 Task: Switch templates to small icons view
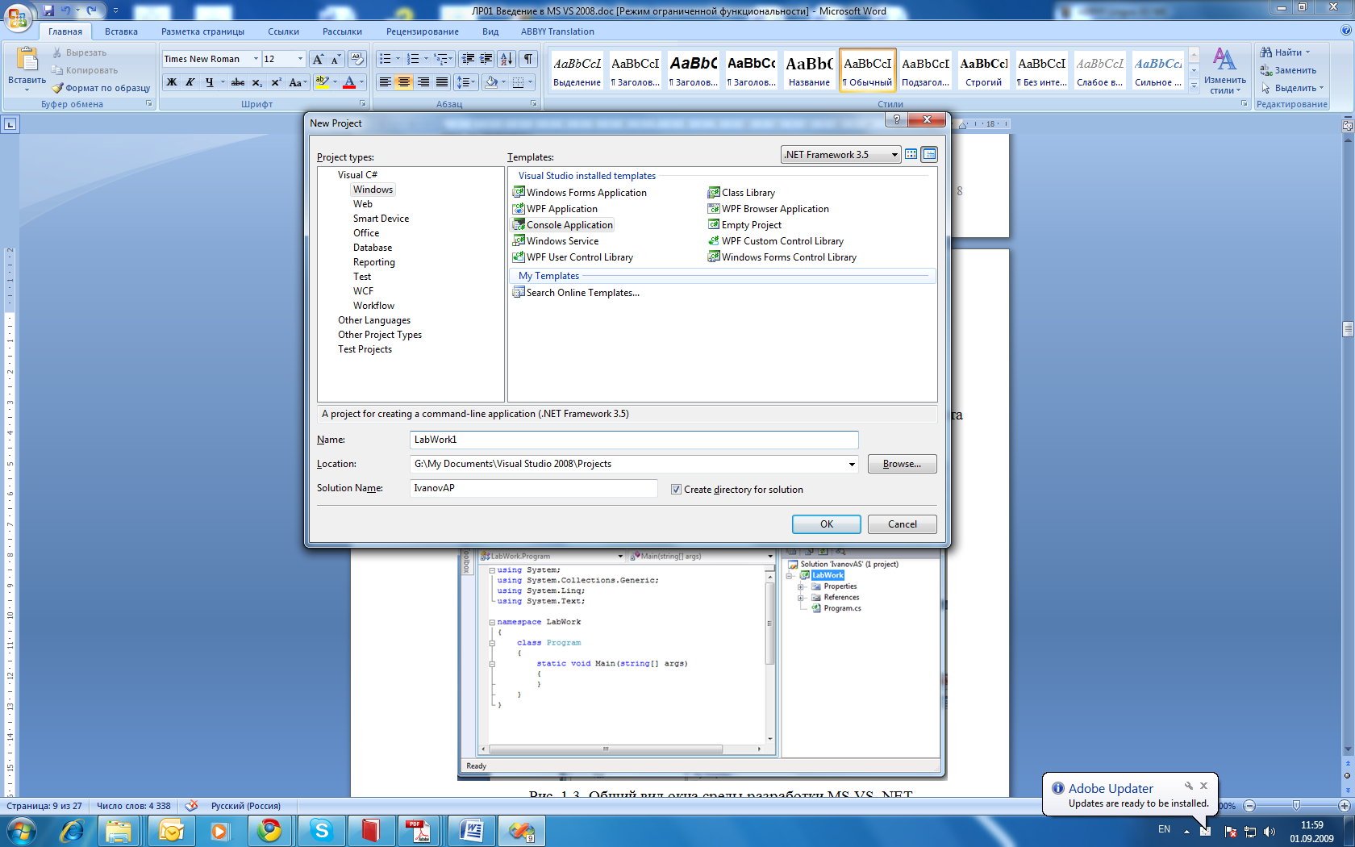pyautogui.click(x=929, y=154)
